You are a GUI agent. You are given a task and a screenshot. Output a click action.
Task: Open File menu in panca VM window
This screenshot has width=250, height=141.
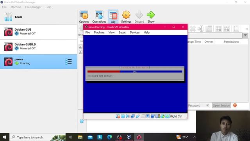87,33
